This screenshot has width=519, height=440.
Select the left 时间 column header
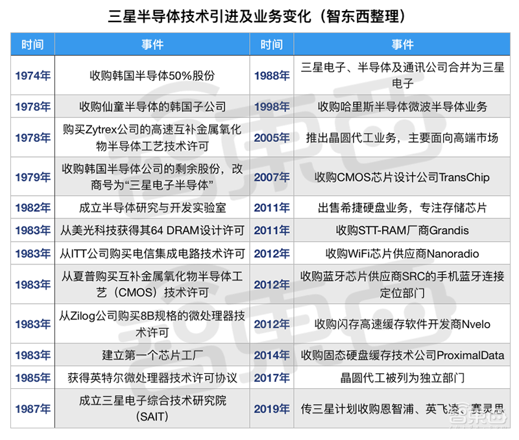point(31,44)
